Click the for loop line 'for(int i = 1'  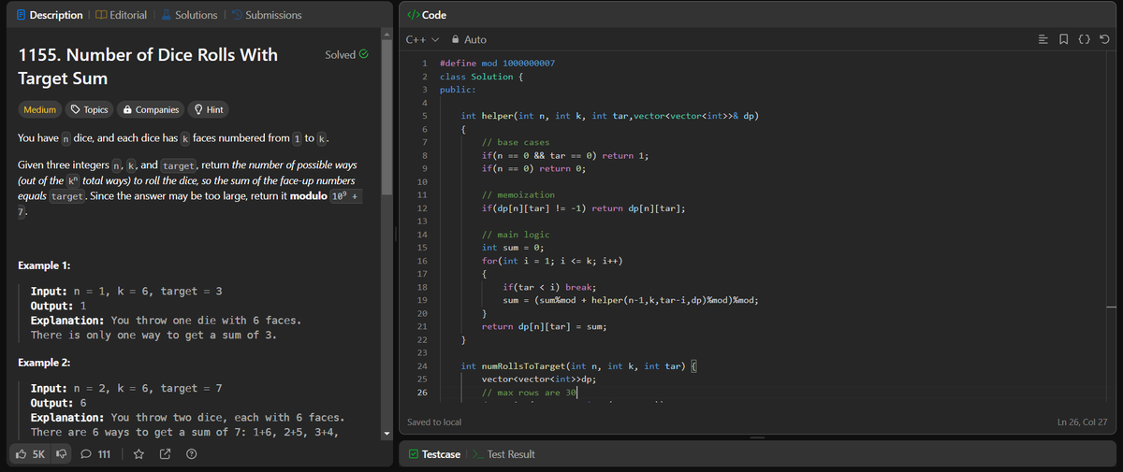point(552,261)
